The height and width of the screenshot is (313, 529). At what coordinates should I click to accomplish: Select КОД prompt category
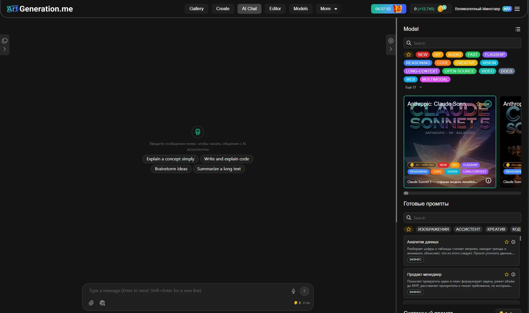pos(516,229)
